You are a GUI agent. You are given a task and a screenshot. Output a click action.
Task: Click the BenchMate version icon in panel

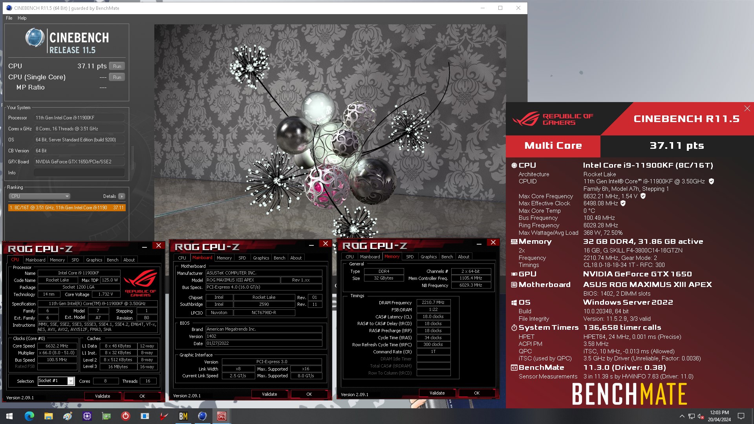pos(514,368)
